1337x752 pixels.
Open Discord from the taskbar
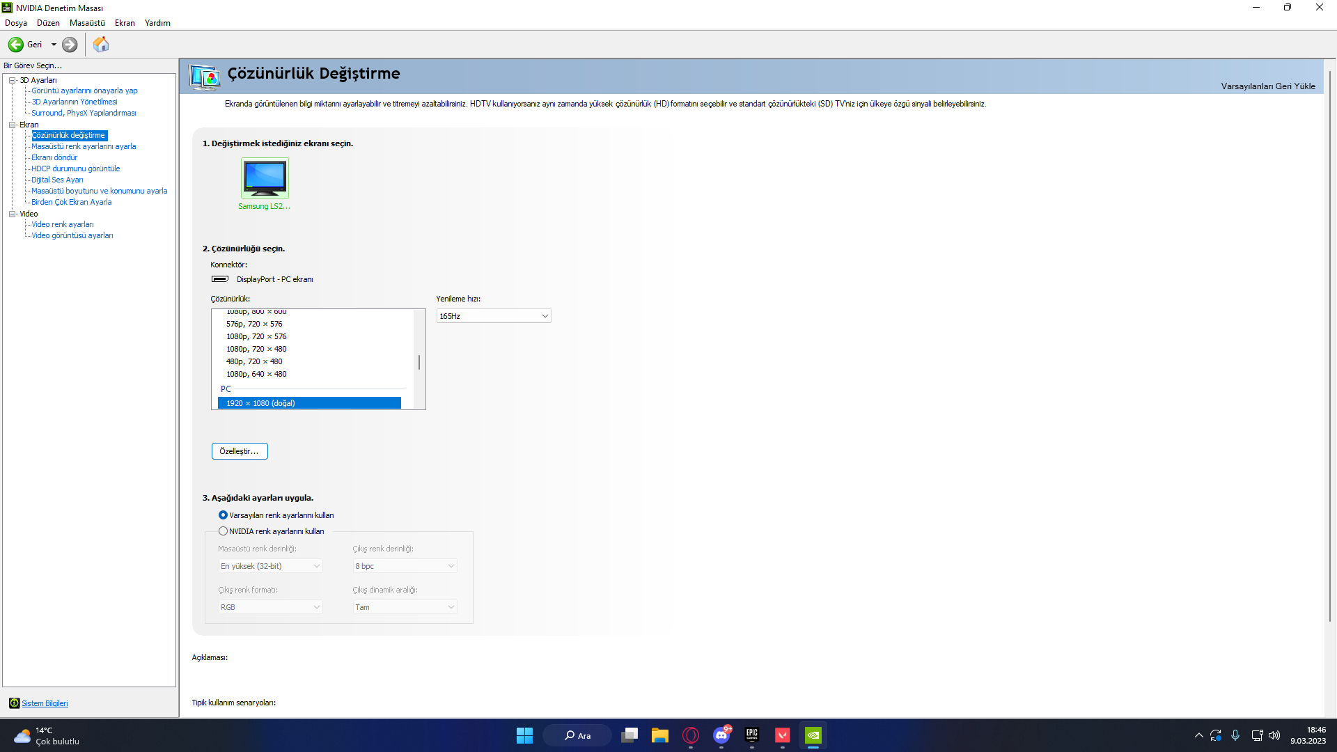(x=721, y=735)
